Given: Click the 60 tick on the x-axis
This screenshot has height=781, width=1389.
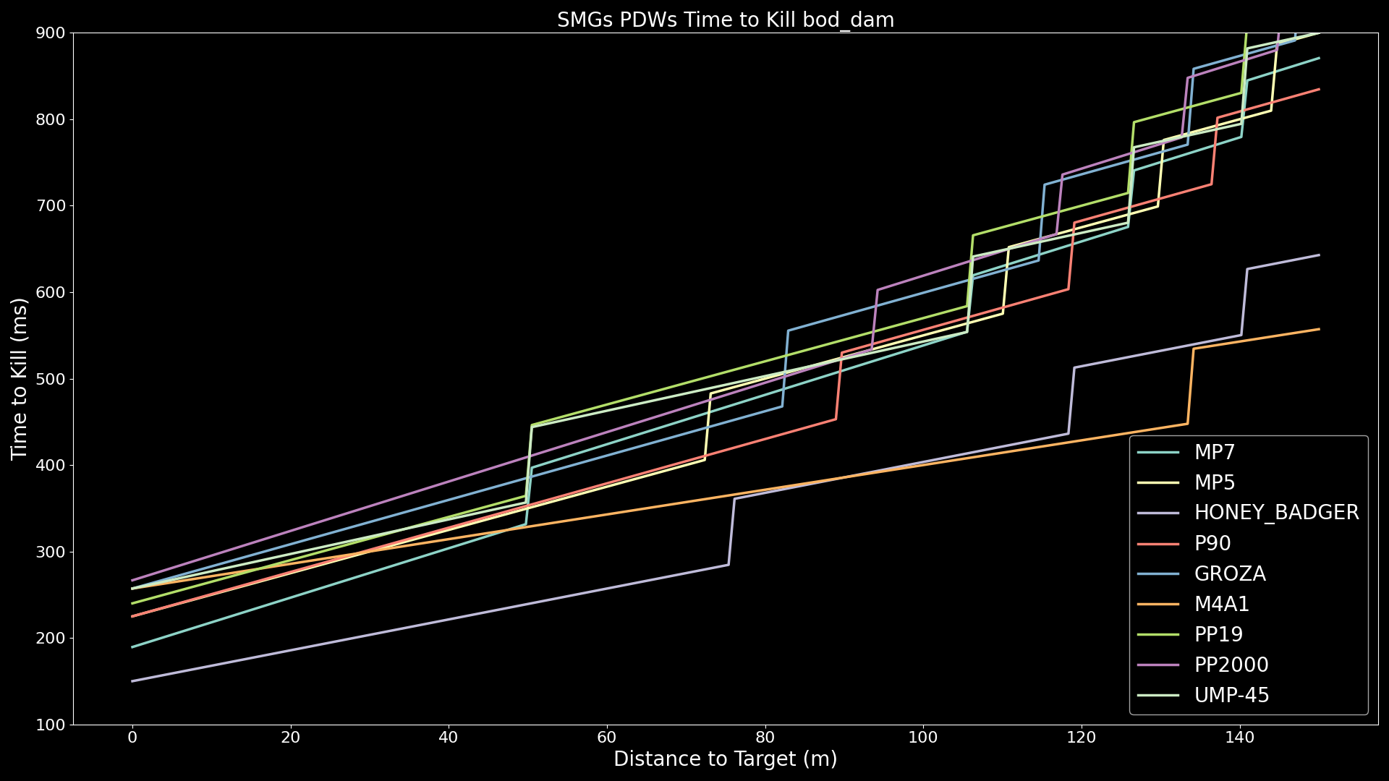Looking at the screenshot, I should click(x=606, y=738).
